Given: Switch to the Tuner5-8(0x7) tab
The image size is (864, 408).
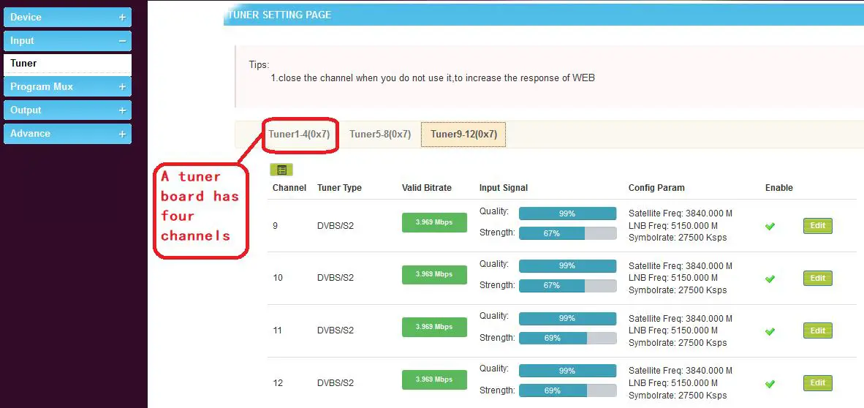Looking at the screenshot, I should coord(380,134).
